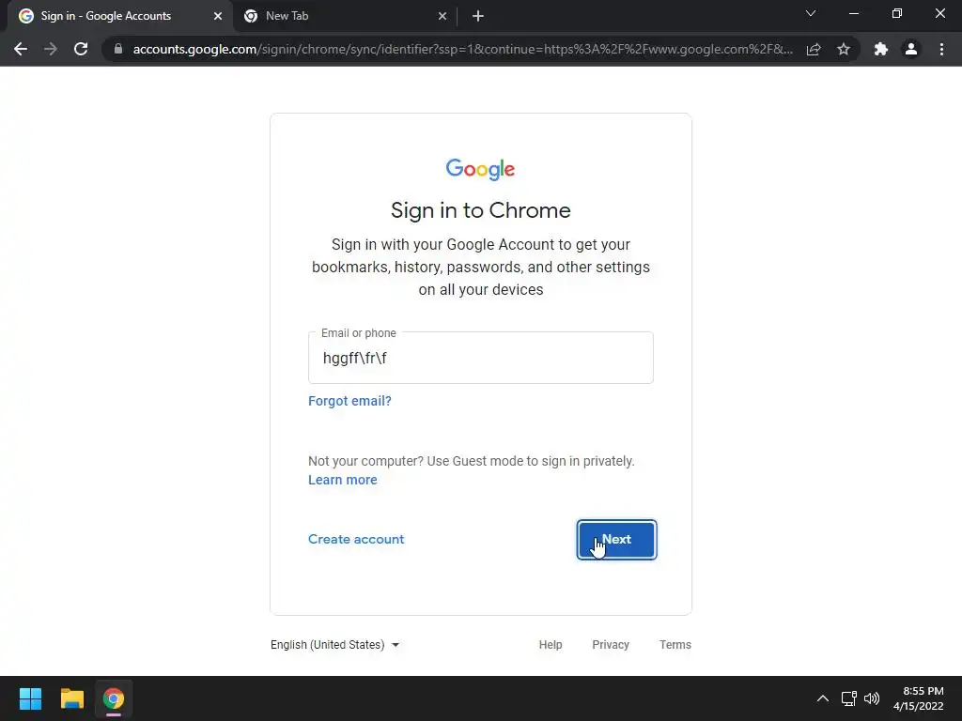The width and height of the screenshot is (962, 721).
Task: Click Create account
Action: pos(356,540)
